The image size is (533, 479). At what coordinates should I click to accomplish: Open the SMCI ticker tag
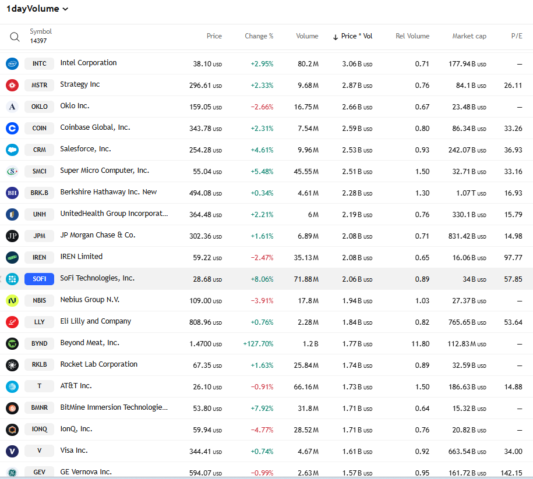coord(40,171)
